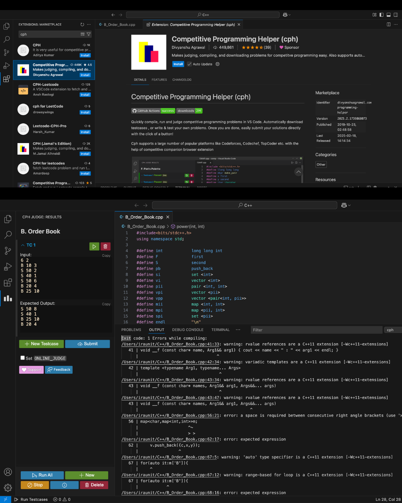
Task: Toggle the panel layout icon in the top title bar
Action: pos(389,15)
